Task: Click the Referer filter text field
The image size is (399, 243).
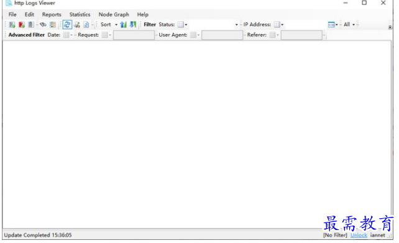Action: 301,35
